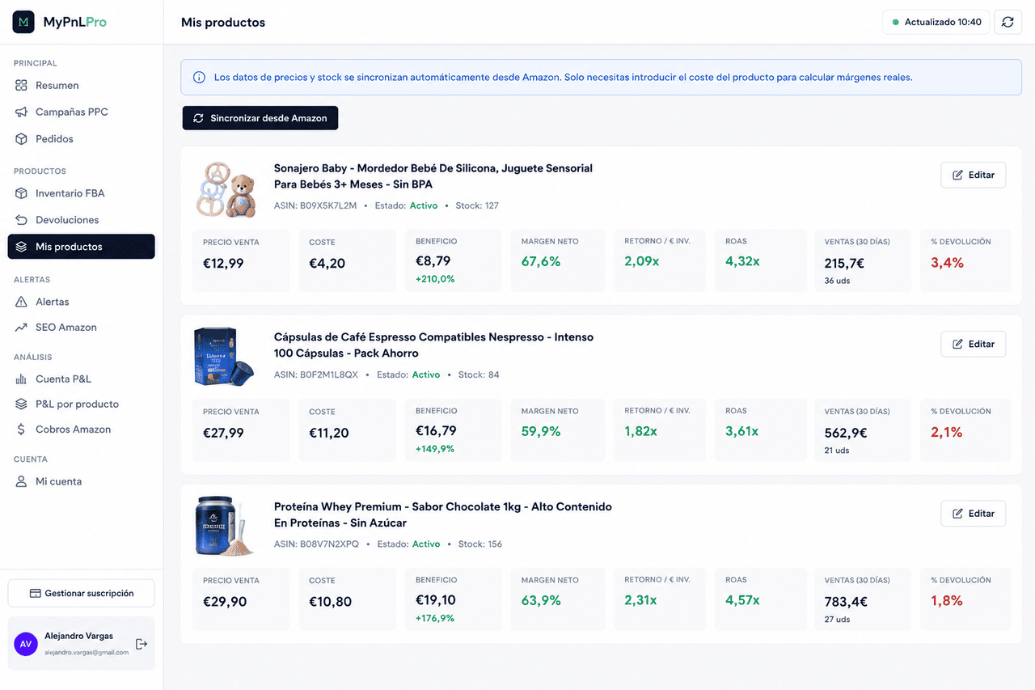Click Sincronizar desde Amazon button
The width and height of the screenshot is (1035, 690).
(x=260, y=118)
